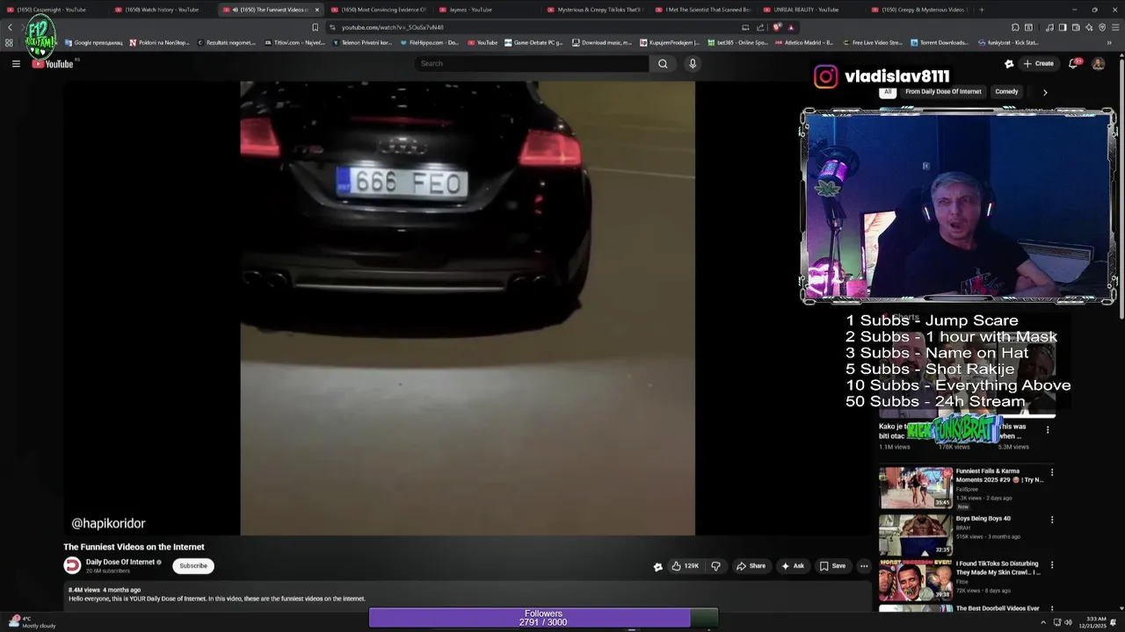Click the video player to pause

point(468,308)
